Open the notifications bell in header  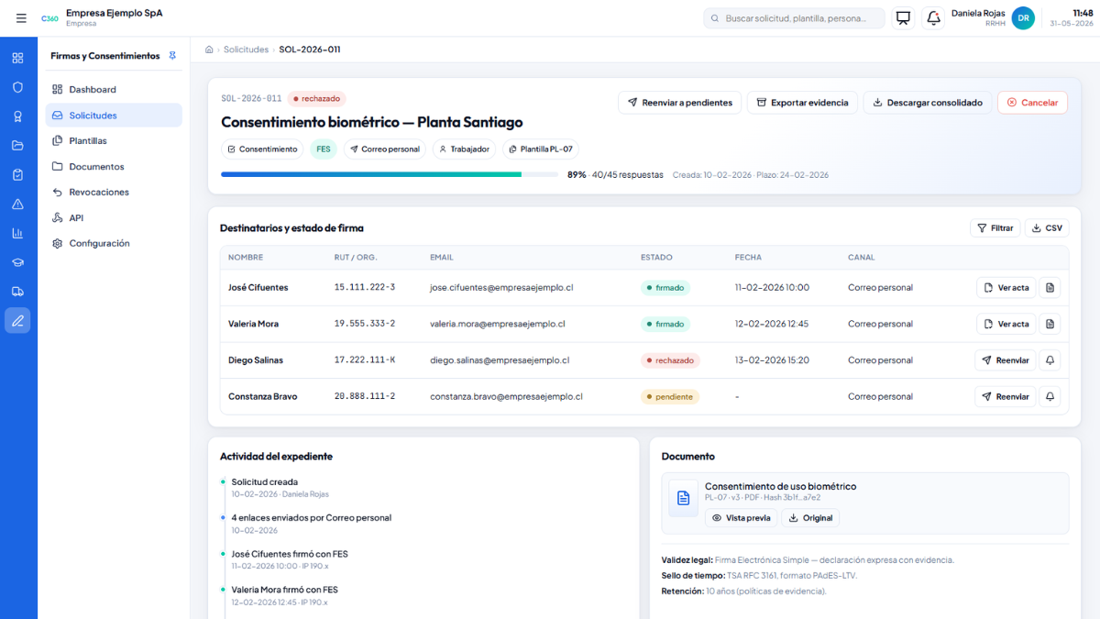tap(933, 18)
